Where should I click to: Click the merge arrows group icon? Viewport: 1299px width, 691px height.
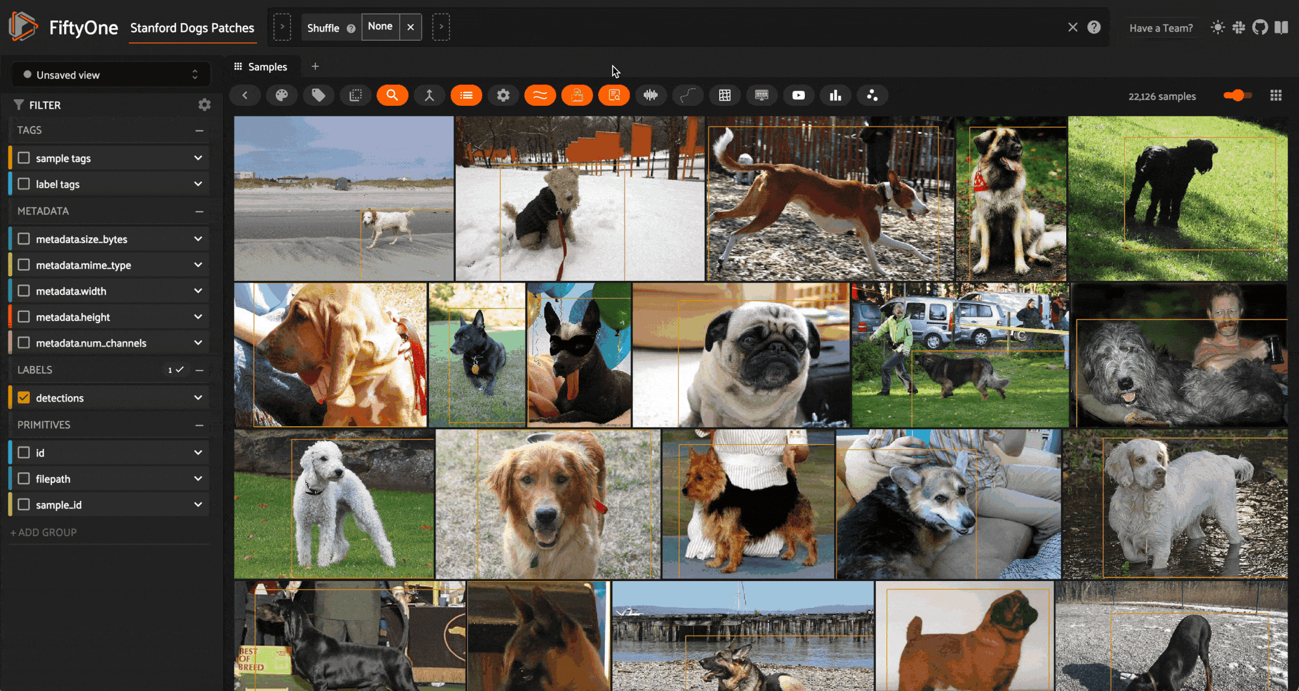pos(429,96)
